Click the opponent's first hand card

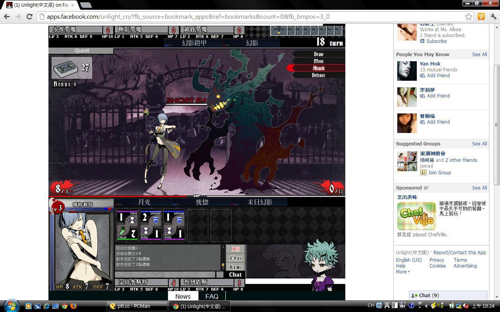coord(279,30)
